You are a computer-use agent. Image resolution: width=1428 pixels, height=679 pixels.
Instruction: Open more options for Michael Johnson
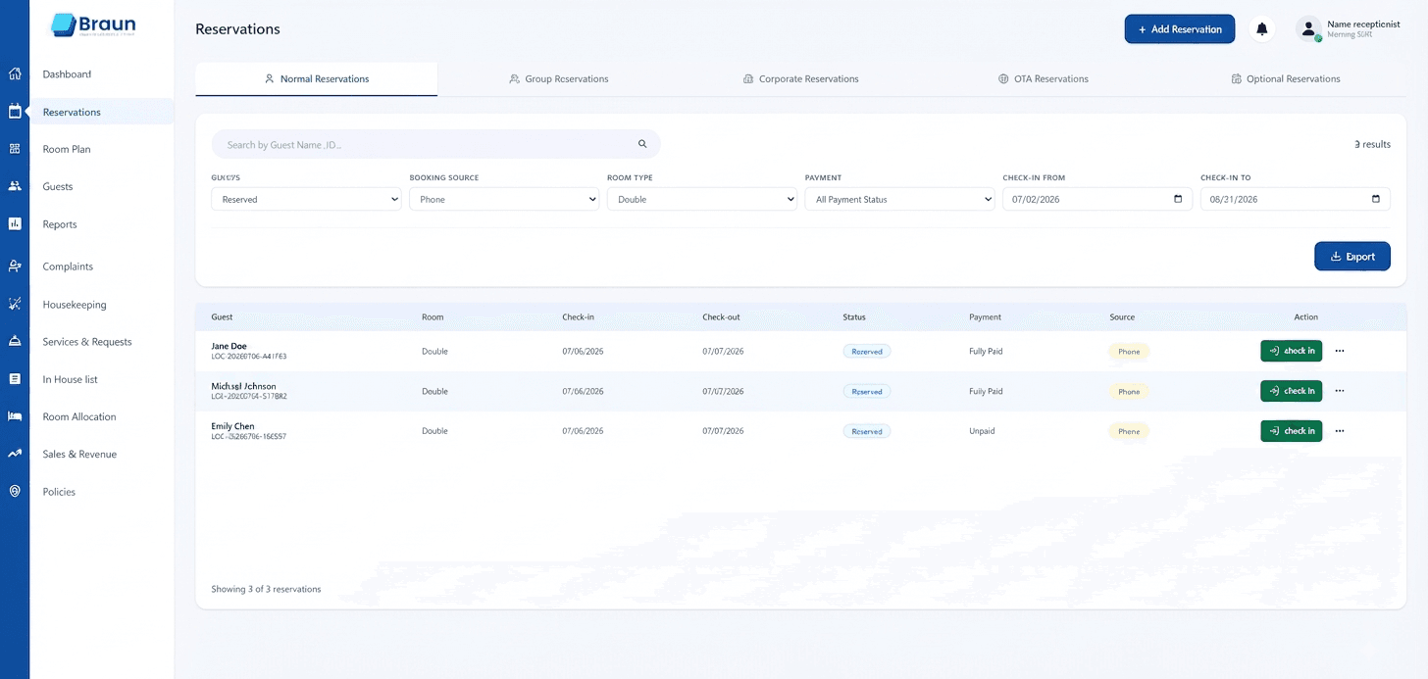(x=1340, y=391)
